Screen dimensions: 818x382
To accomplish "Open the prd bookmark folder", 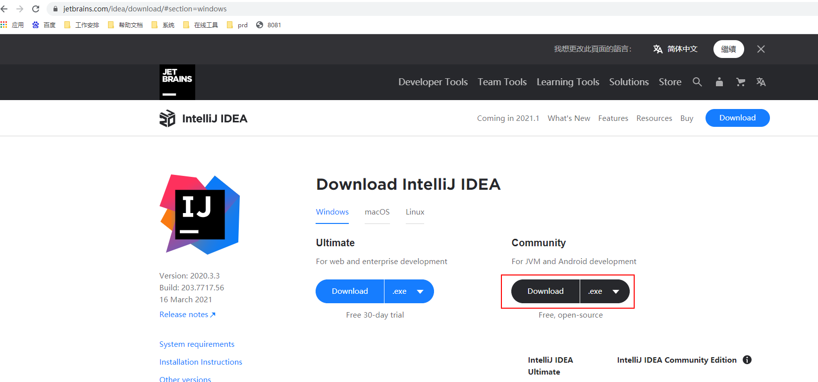I will (237, 25).
